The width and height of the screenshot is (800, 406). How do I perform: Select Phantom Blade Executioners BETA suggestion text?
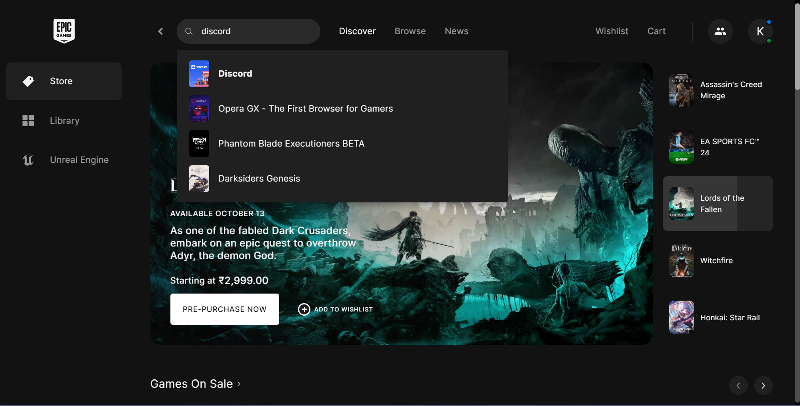click(291, 144)
